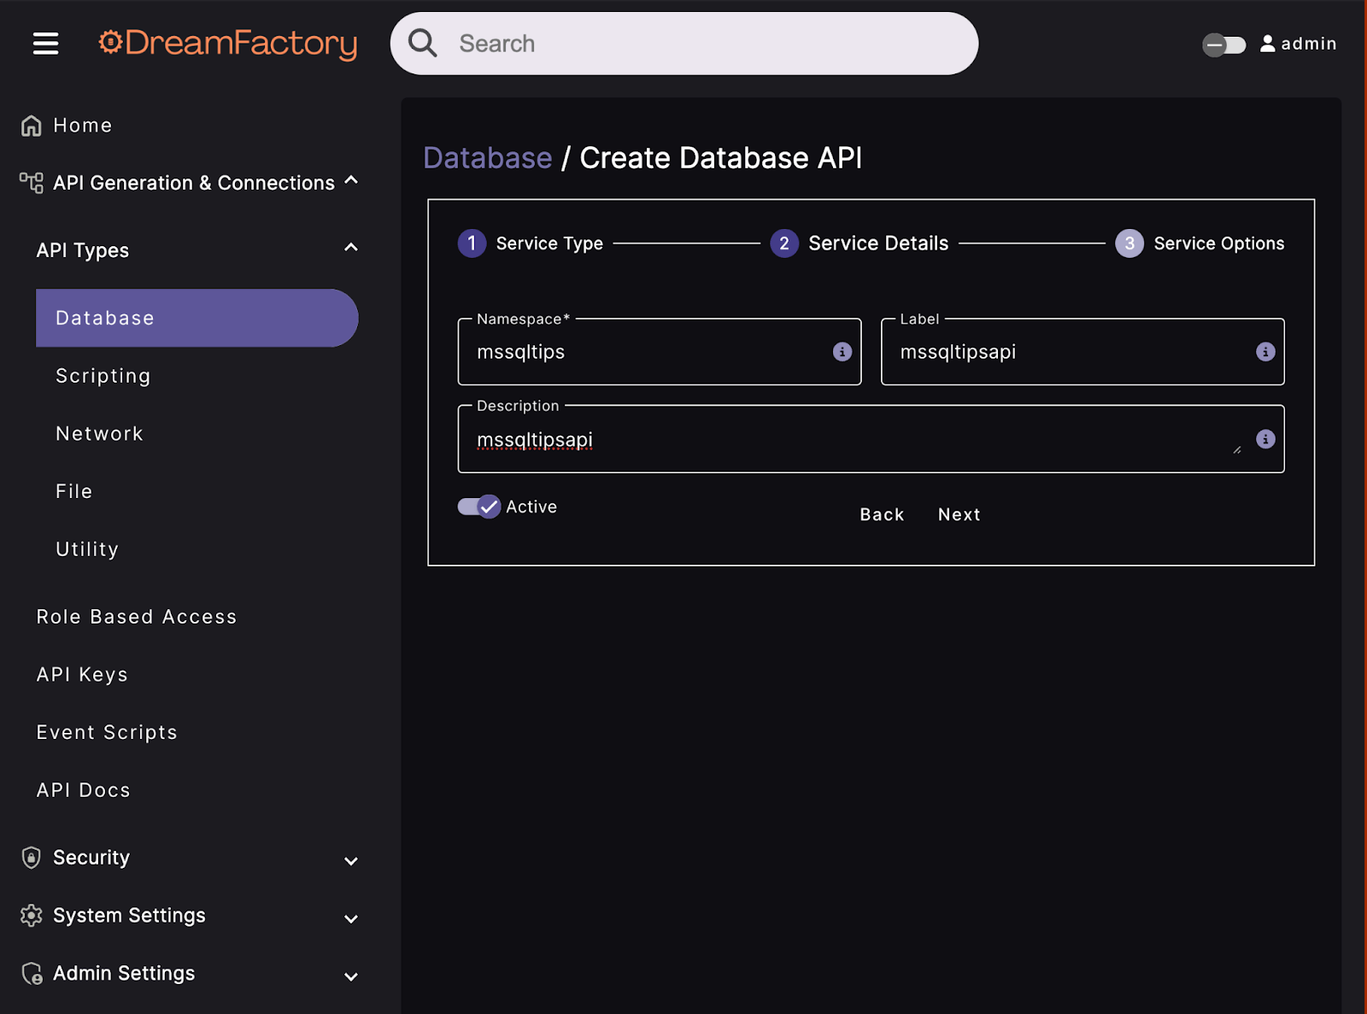
Task: Show info for the Description field
Action: point(1265,439)
